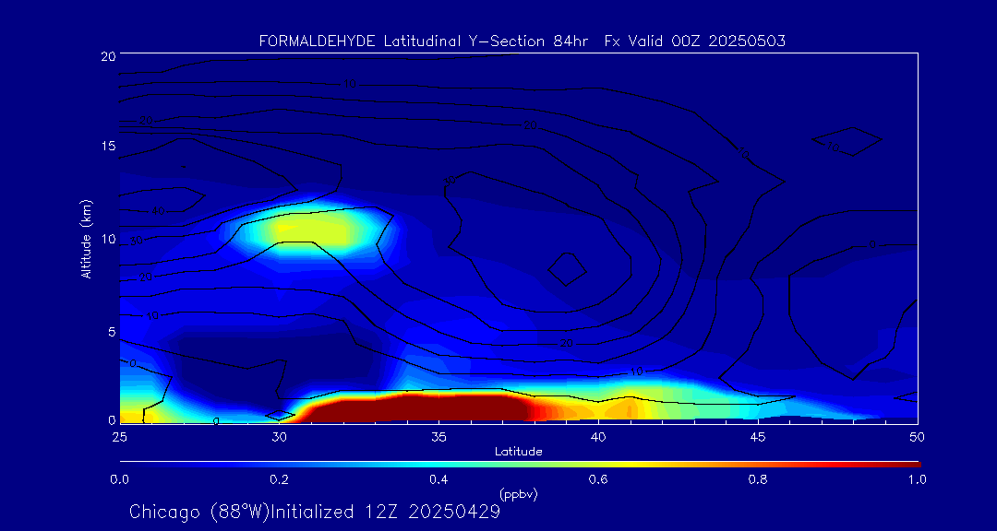Click the colorbar scale value '0.0'
997x531 pixels.
tap(119, 479)
